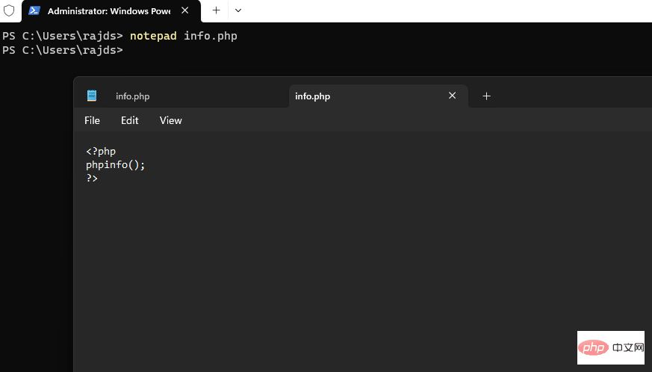Select the Administrator: Windows PowerShell tab title
The image size is (652, 372).
pos(108,11)
